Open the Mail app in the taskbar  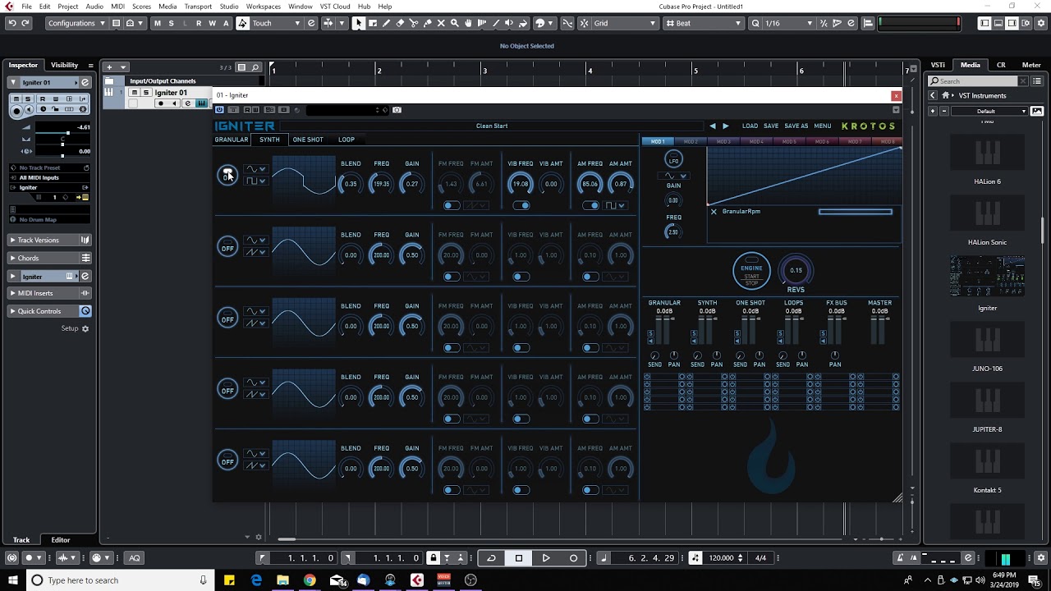[x=337, y=580]
